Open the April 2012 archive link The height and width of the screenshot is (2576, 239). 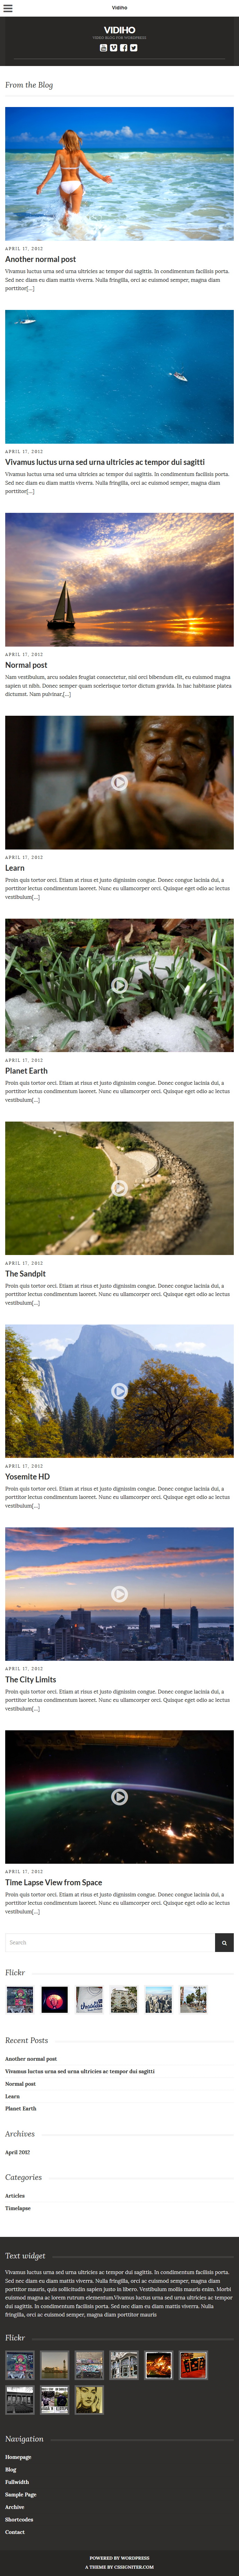tap(17, 2152)
